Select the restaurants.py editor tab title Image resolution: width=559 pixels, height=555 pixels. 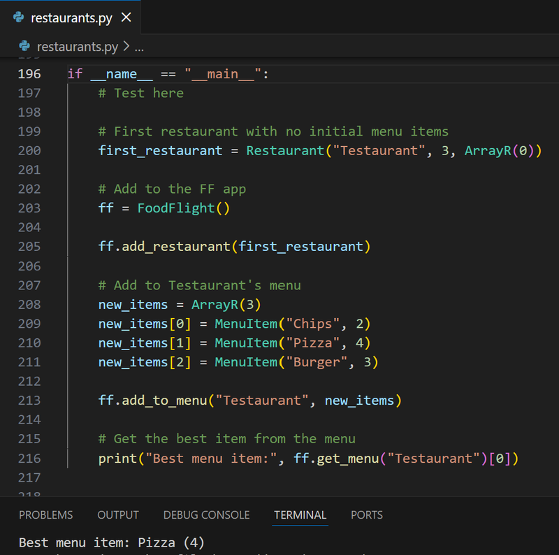tap(71, 18)
